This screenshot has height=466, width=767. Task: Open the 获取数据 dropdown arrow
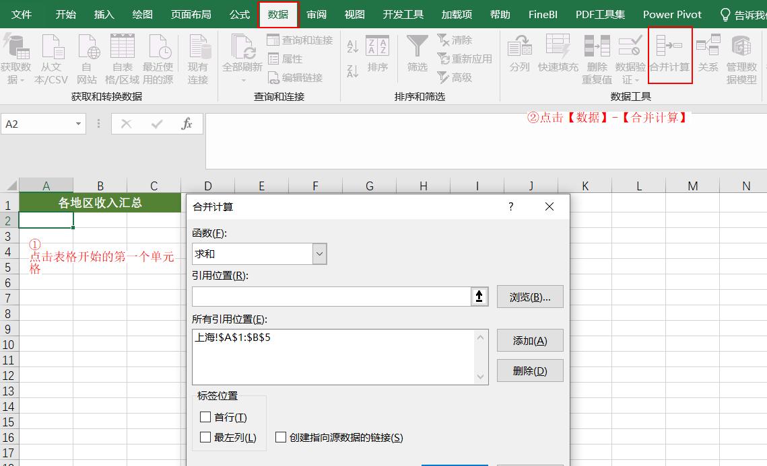[x=22, y=80]
